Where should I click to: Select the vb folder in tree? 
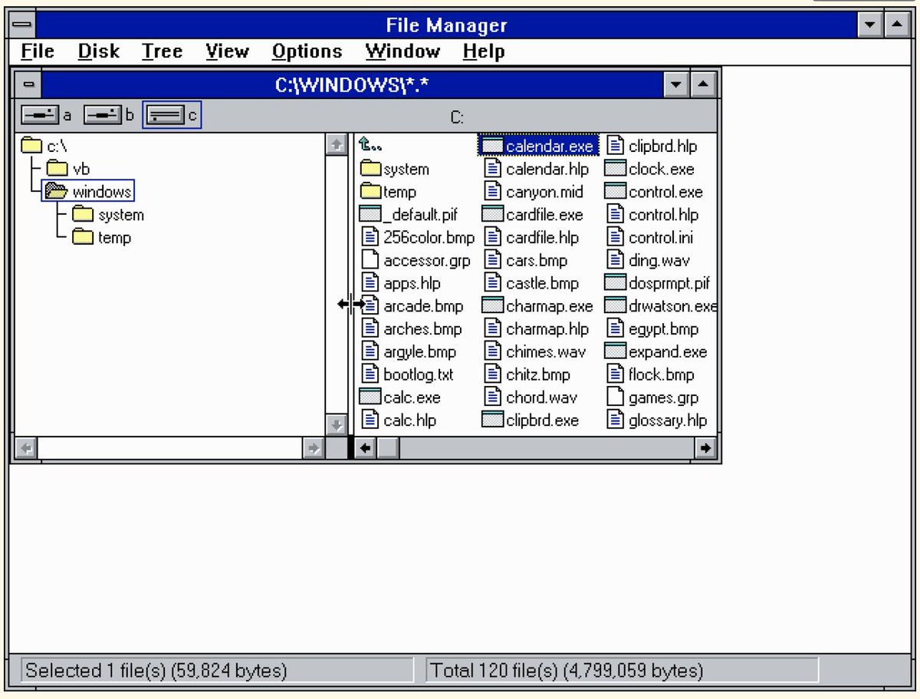[x=58, y=169]
